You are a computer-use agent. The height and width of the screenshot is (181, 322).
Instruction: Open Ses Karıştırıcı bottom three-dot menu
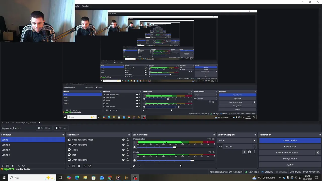click(x=140, y=166)
